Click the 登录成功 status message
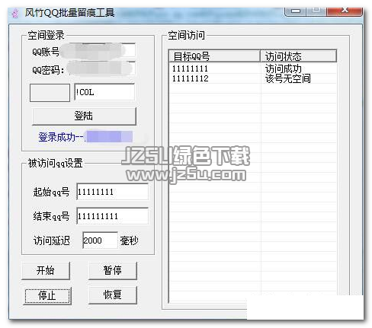Image resolution: width=372 pixels, height=328 pixels. tap(85, 137)
